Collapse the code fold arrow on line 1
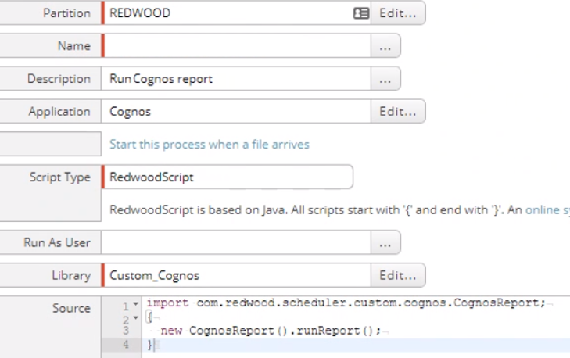The image size is (570, 358). [135, 304]
